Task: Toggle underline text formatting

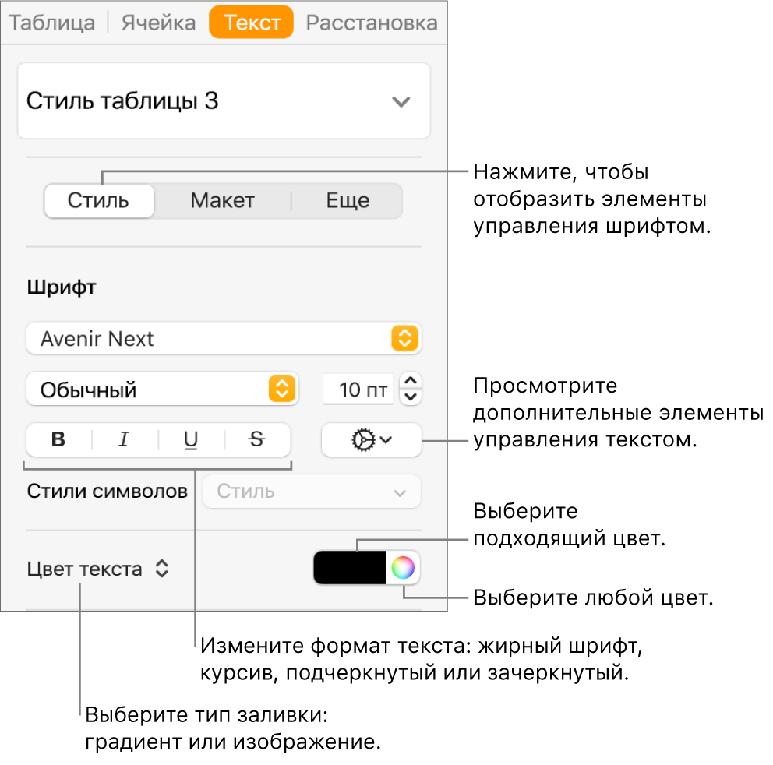Action: click(191, 439)
